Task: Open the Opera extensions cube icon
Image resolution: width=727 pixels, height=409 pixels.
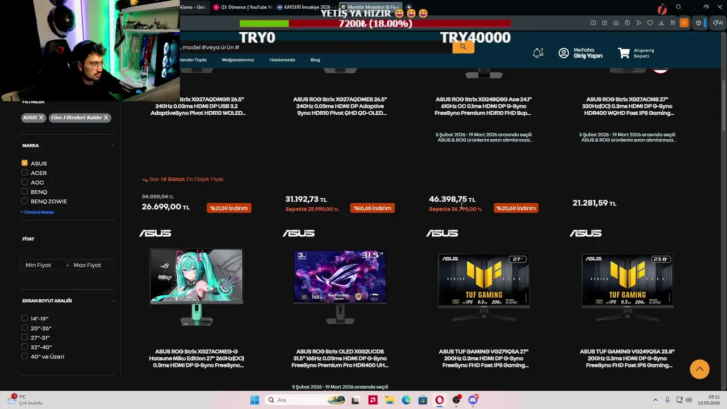Action: tap(699, 23)
